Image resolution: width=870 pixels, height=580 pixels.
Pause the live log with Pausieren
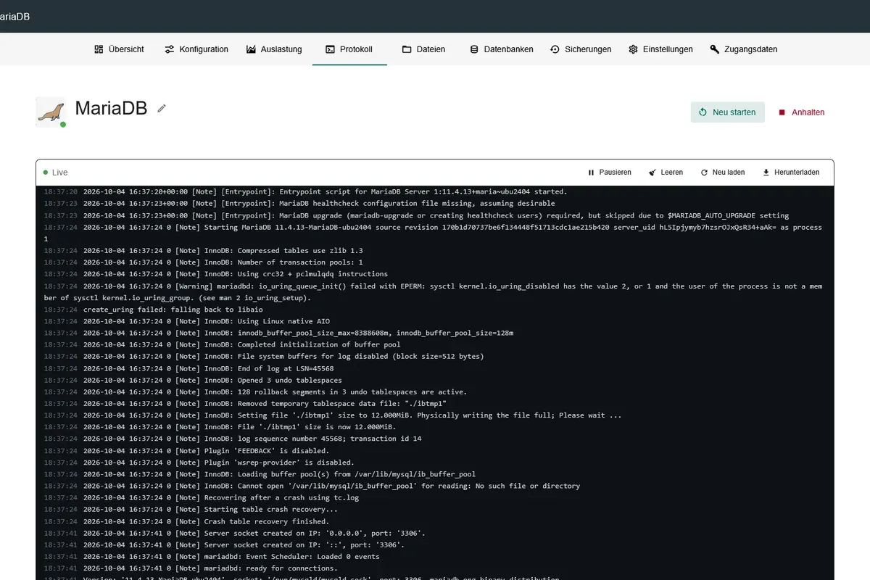click(609, 173)
